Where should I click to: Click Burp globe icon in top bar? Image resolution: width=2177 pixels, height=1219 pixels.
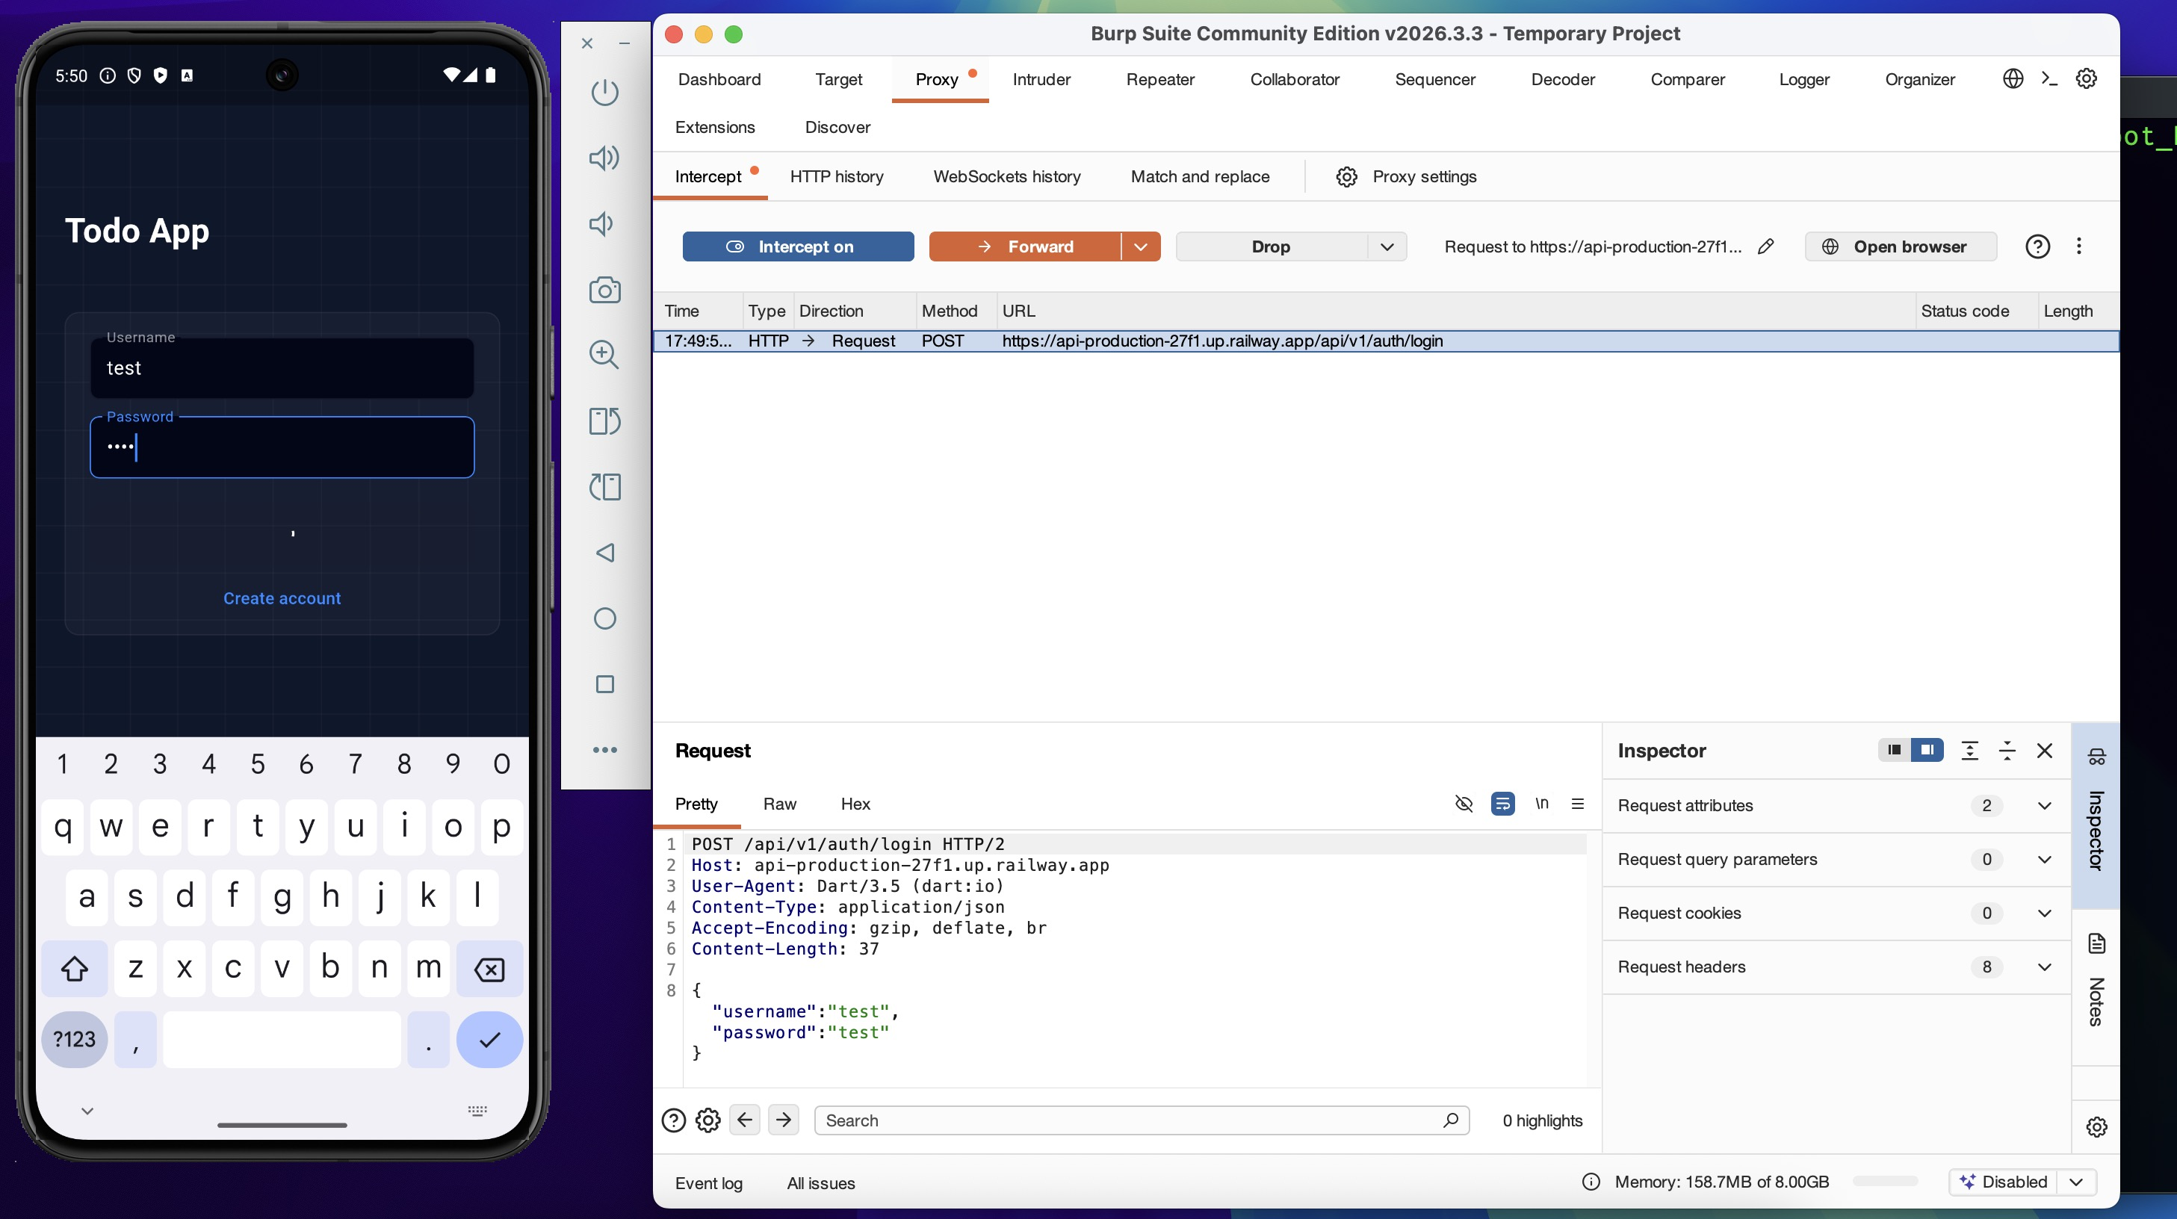point(2013,78)
